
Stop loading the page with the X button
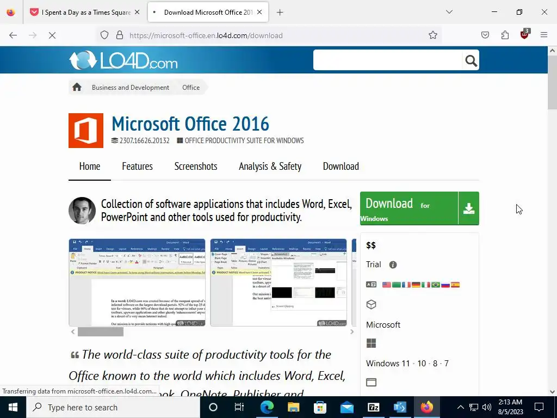click(52, 35)
